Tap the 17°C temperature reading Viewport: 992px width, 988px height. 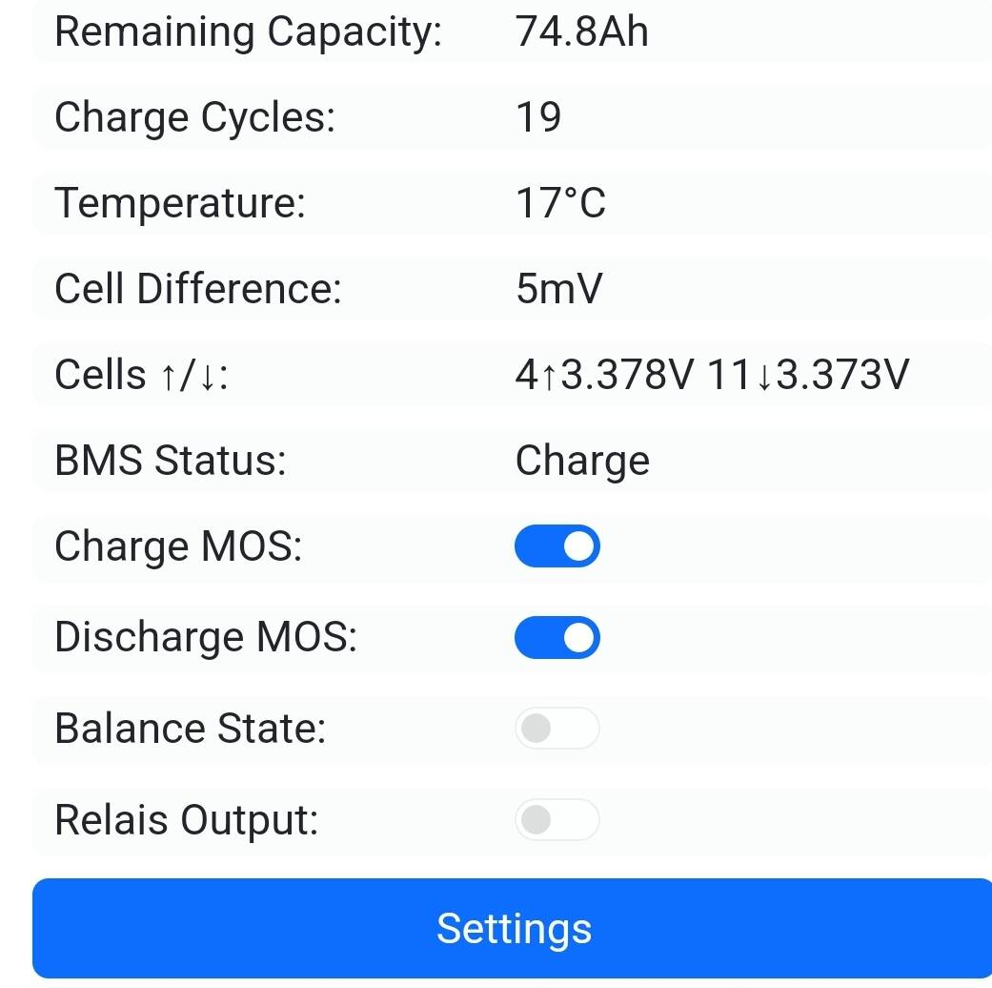pos(560,203)
